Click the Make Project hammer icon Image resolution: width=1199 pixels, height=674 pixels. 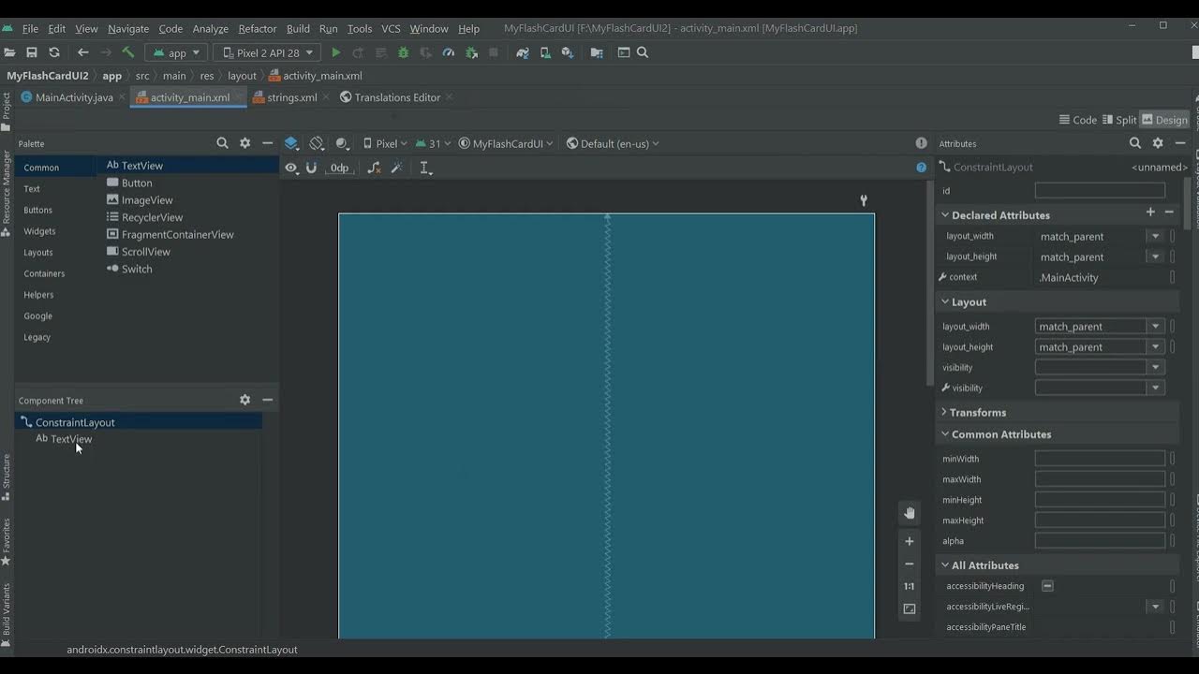(x=128, y=52)
